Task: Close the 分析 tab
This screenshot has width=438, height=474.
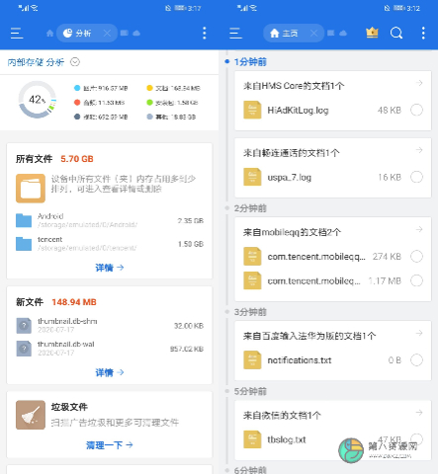Action: [x=107, y=33]
